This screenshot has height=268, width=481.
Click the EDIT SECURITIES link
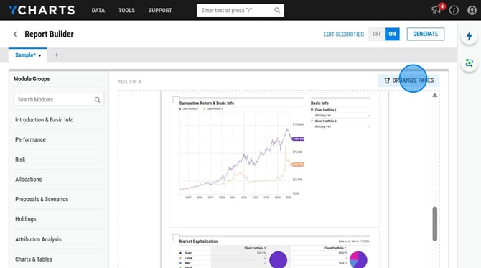344,34
